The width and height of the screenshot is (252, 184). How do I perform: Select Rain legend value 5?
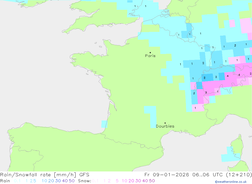tap(35, 181)
